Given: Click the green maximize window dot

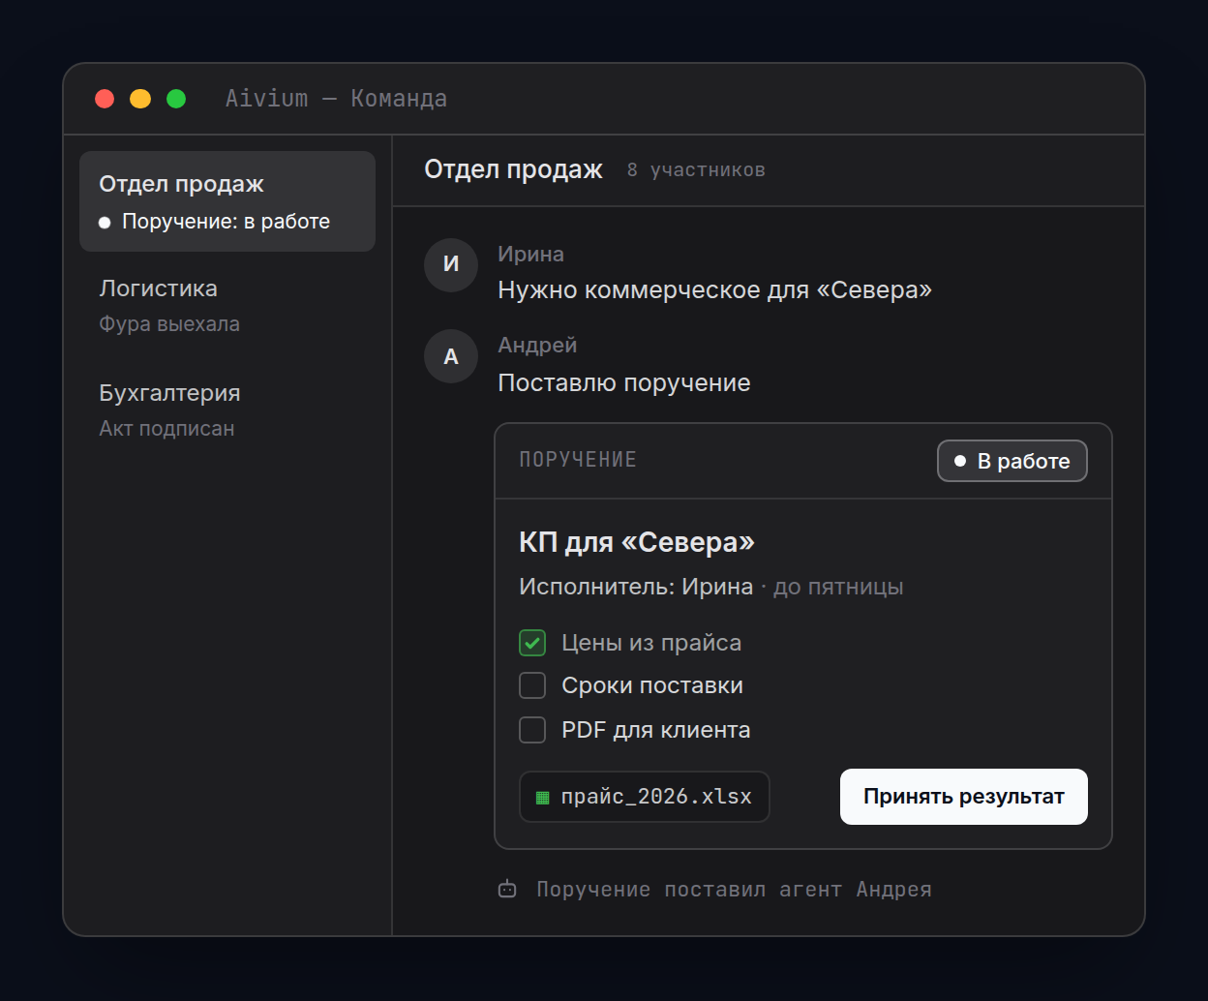Looking at the screenshot, I should [176, 99].
